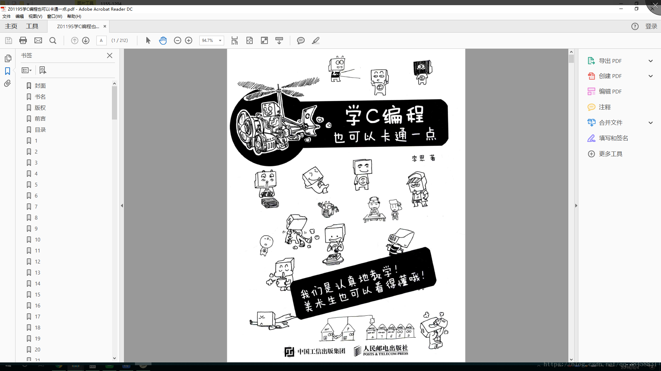This screenshot has width=661, height=371.
Task: Toggle the Bookmarks panel icon
Action: [x=8, y=71]
